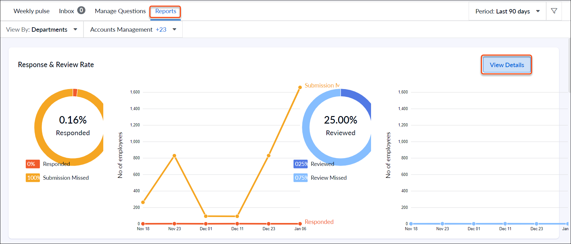Image resolution: width=571 pixels, height=244 pixels.
Task: Click the Submission Missed Jan 06 peak point
Action: pyautogui.click(x=300, y=88)
